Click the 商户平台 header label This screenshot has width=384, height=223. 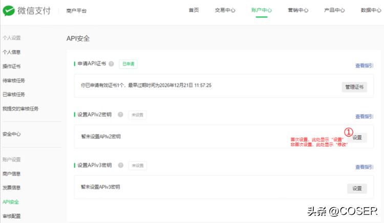pyautogui.click(x=76, y=11)
